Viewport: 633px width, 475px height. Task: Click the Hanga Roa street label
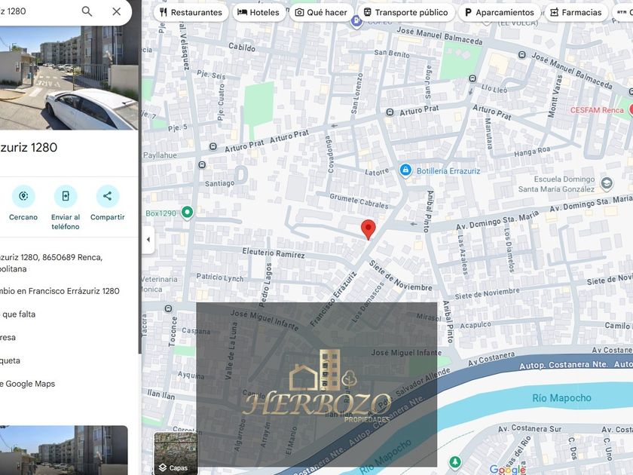532,152
